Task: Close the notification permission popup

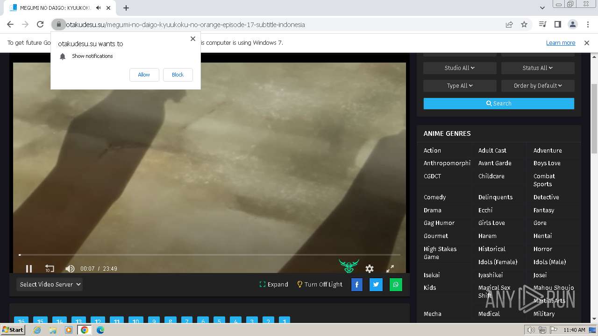Action: pyautogui.click(x=193, y=39)
